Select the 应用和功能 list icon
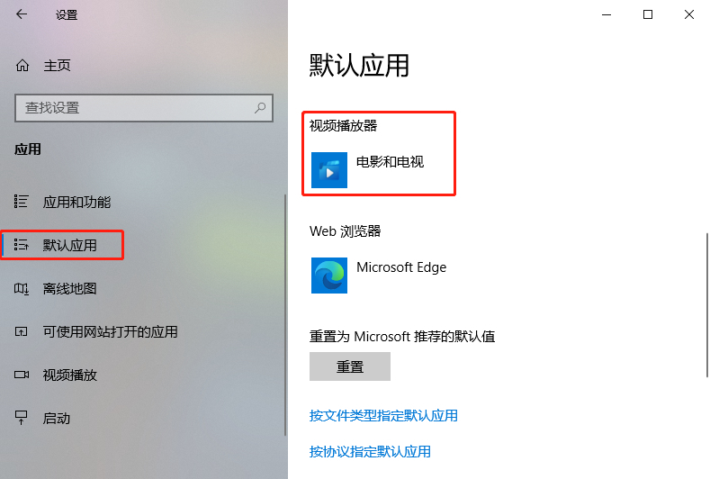The image size is (710, 479). (x=21, y=202)
